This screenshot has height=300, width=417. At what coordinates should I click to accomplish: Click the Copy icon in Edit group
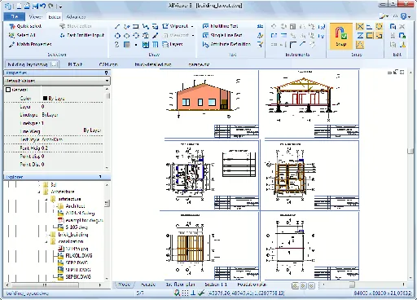393,26
